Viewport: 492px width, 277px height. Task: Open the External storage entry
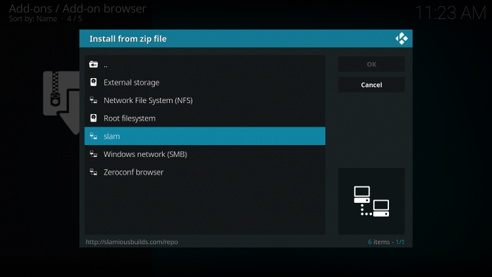click(131, 83)
